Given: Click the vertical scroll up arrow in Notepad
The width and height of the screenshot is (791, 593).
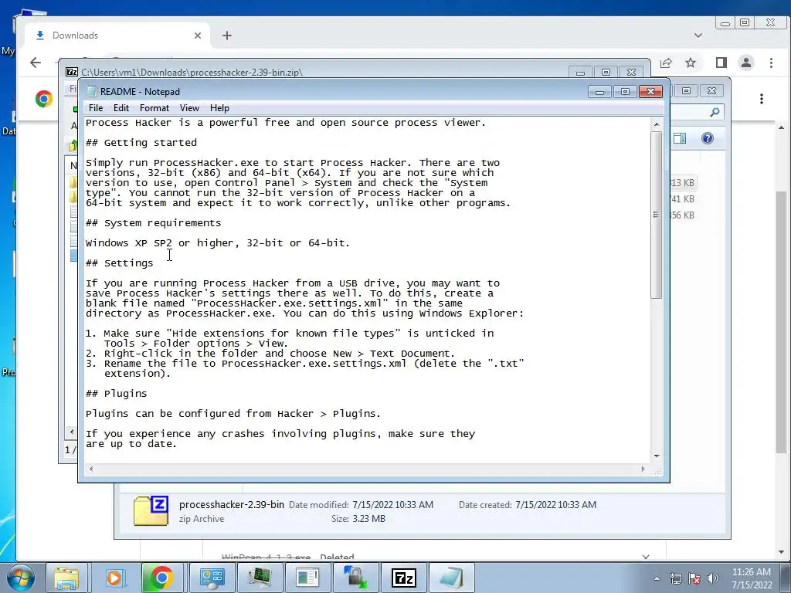Looking at the screenshot, I should click(x=657, y=124).
